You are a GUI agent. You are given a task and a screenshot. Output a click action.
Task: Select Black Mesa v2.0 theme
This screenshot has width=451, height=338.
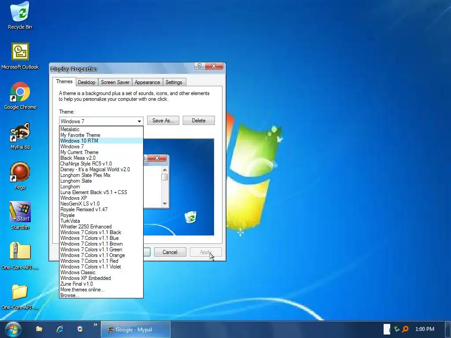tap(101, 158)
